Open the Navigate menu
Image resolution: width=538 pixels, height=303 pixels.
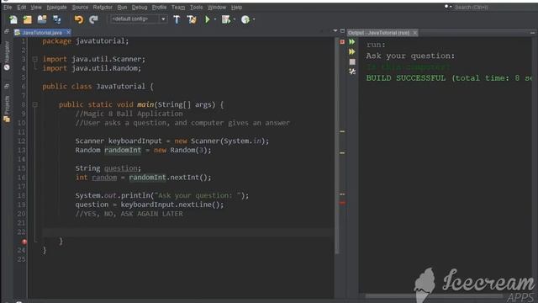56,8
